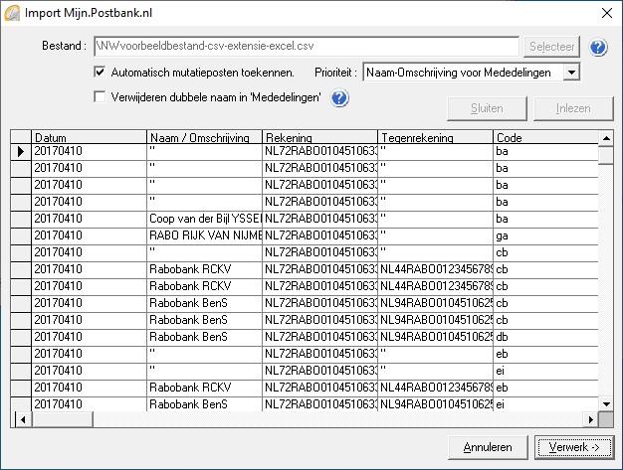Viewport: 623px width, 470px height.
Task: Uncheck Automatisch mutatieposten toekennen
Action: [x=100, y=72]
